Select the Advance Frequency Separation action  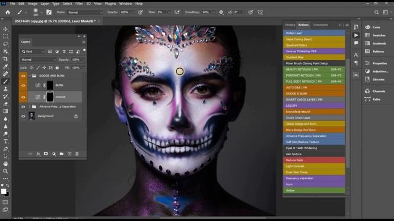coord(314,136)
